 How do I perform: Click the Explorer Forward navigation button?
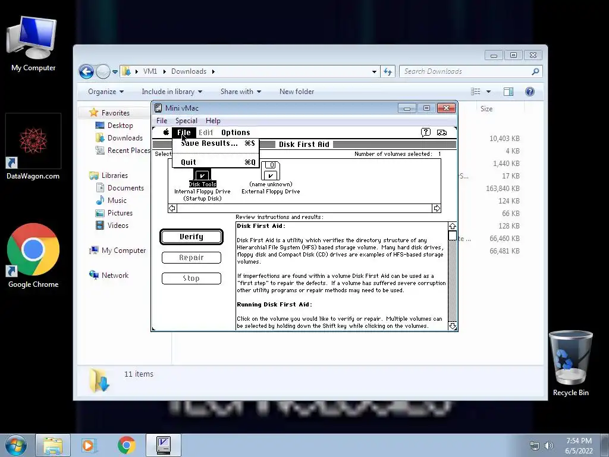click(x=103, y=71)
